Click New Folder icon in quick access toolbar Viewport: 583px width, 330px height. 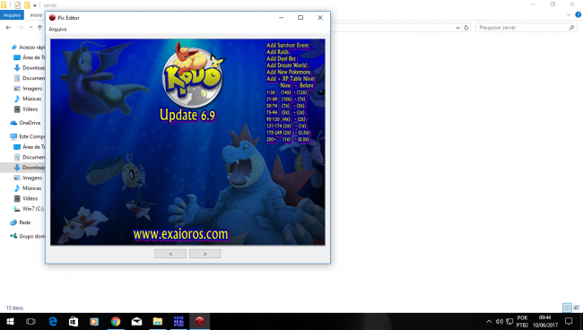click(27, 5)
